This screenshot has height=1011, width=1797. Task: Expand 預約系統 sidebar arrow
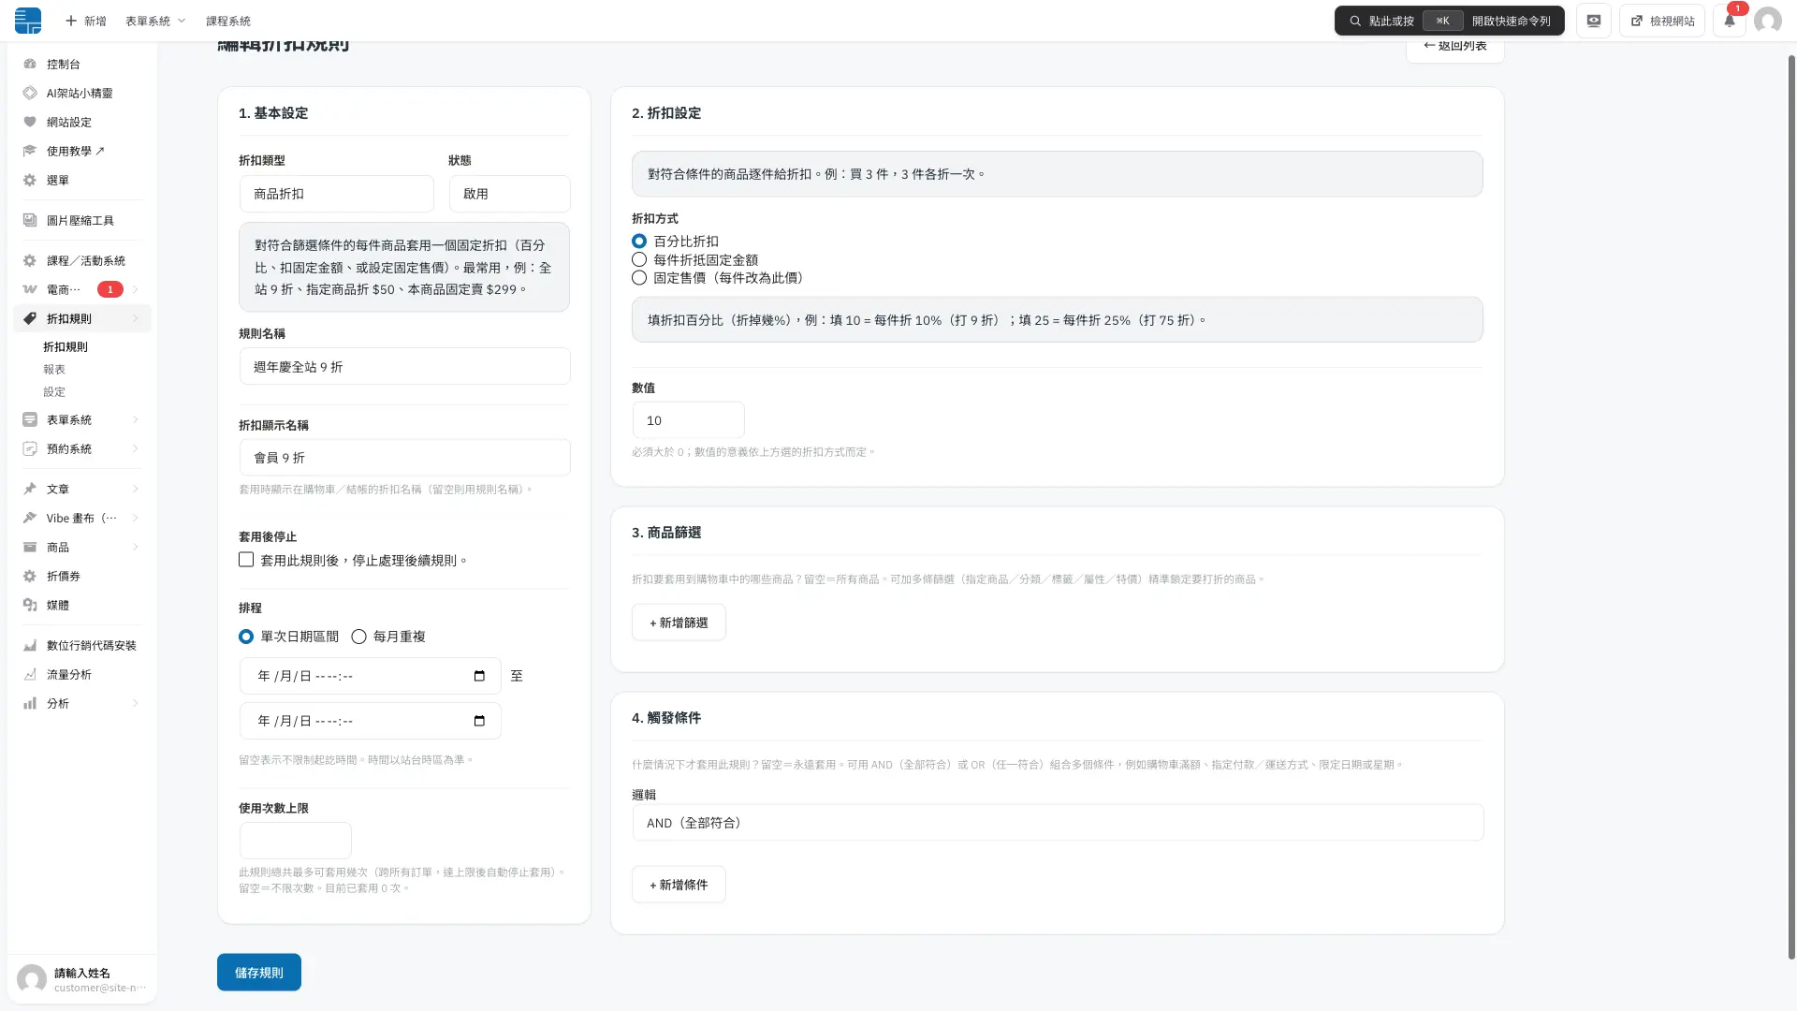pos(136,448)
